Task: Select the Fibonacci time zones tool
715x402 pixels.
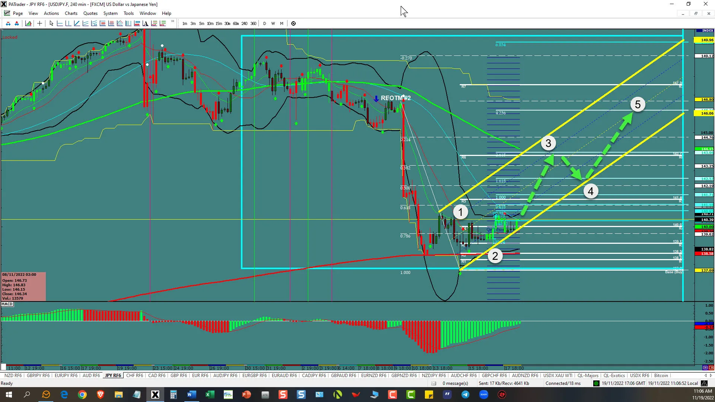Action: point(128,23)
